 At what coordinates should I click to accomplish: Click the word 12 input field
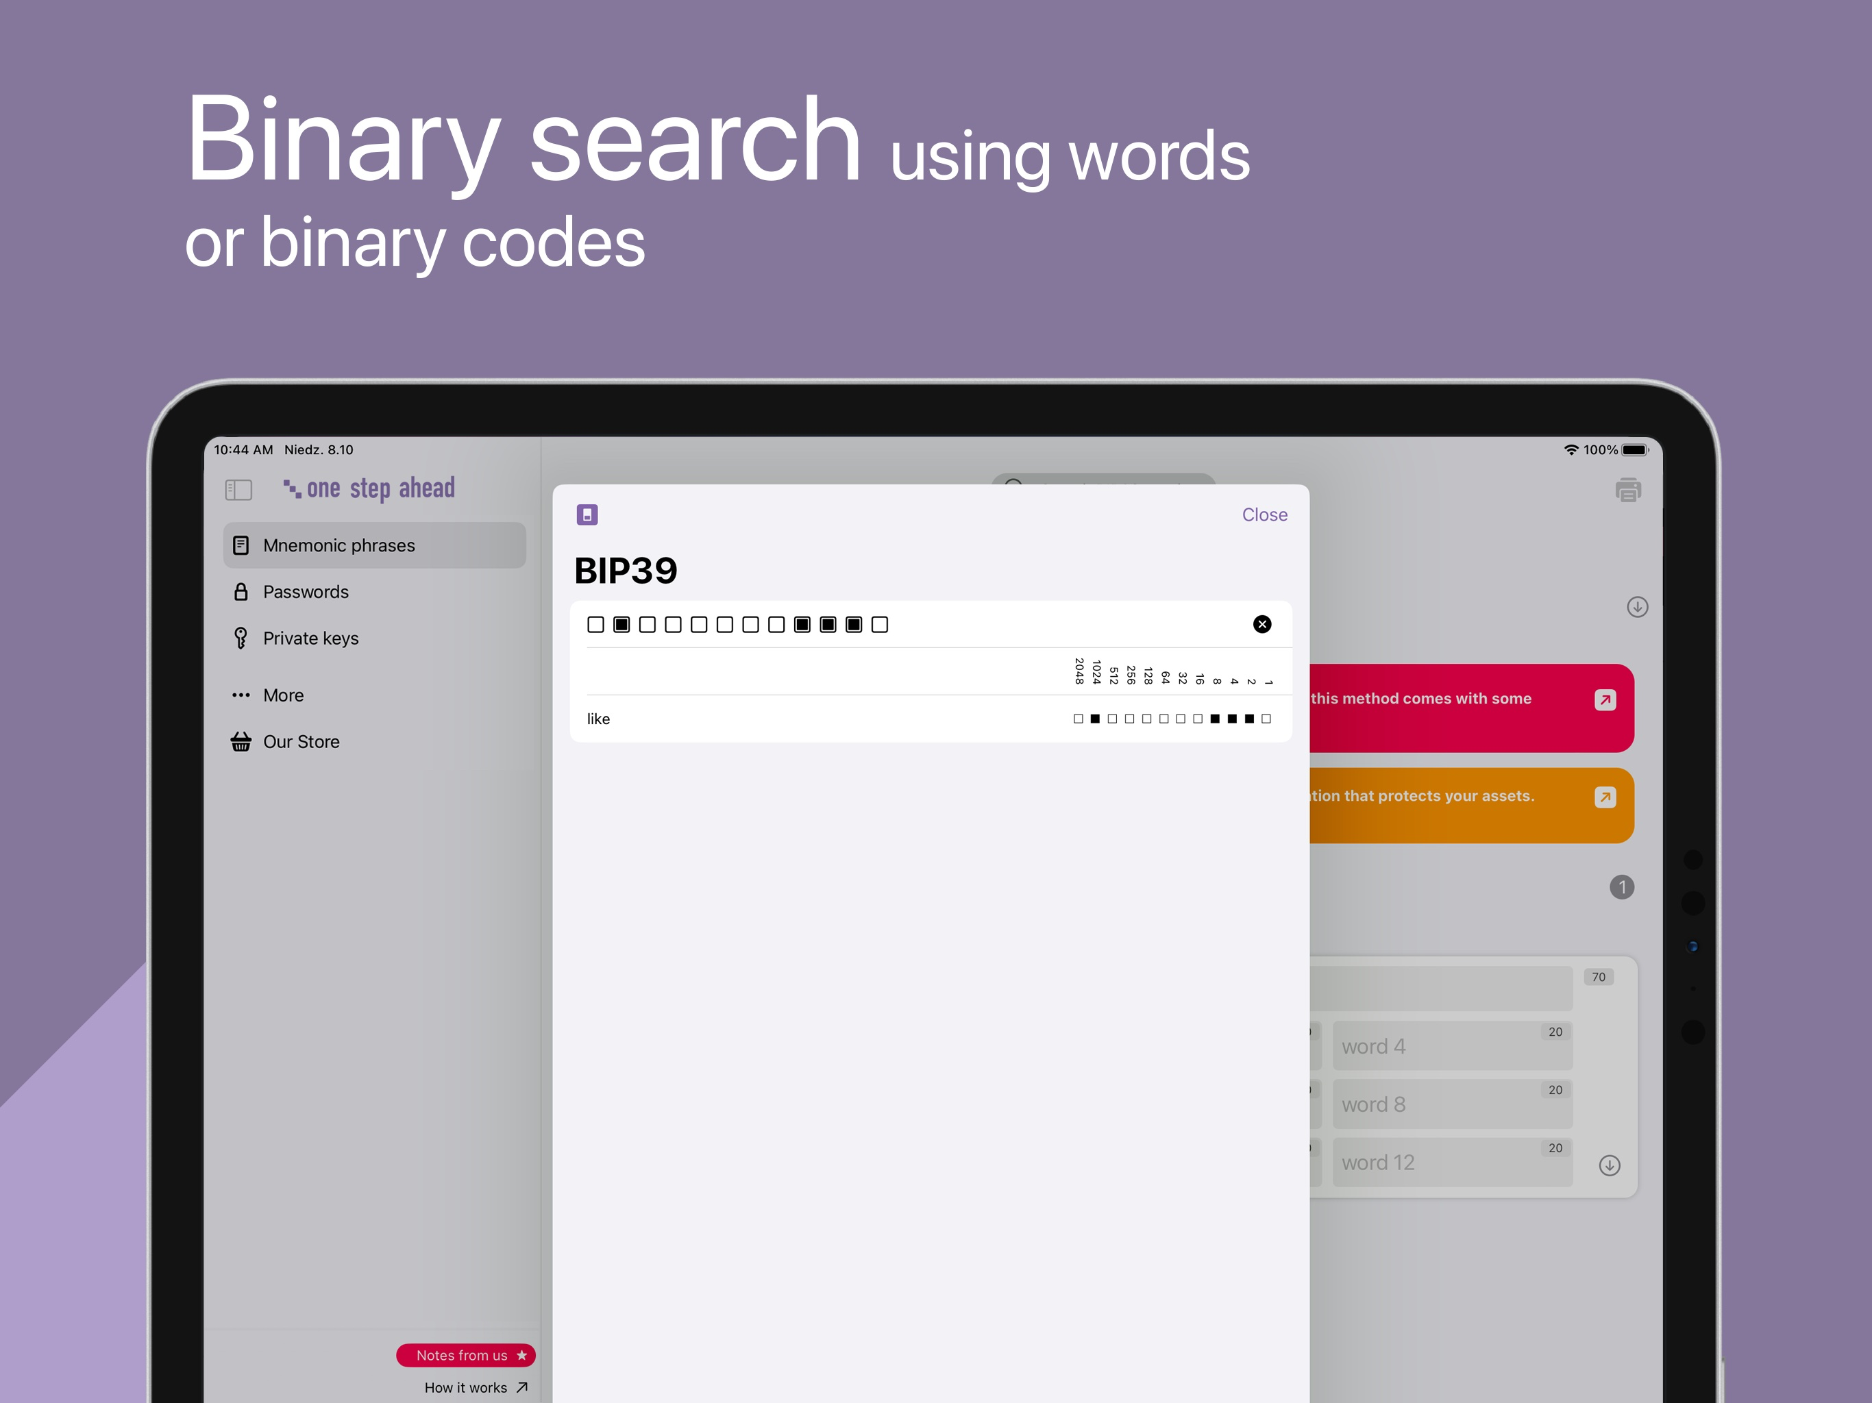(x=1452, y=1162)
